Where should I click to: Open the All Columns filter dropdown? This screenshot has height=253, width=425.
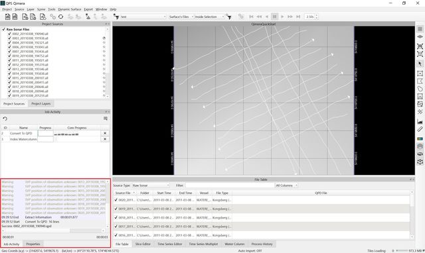pyautogui.click(x=286, y=185)
